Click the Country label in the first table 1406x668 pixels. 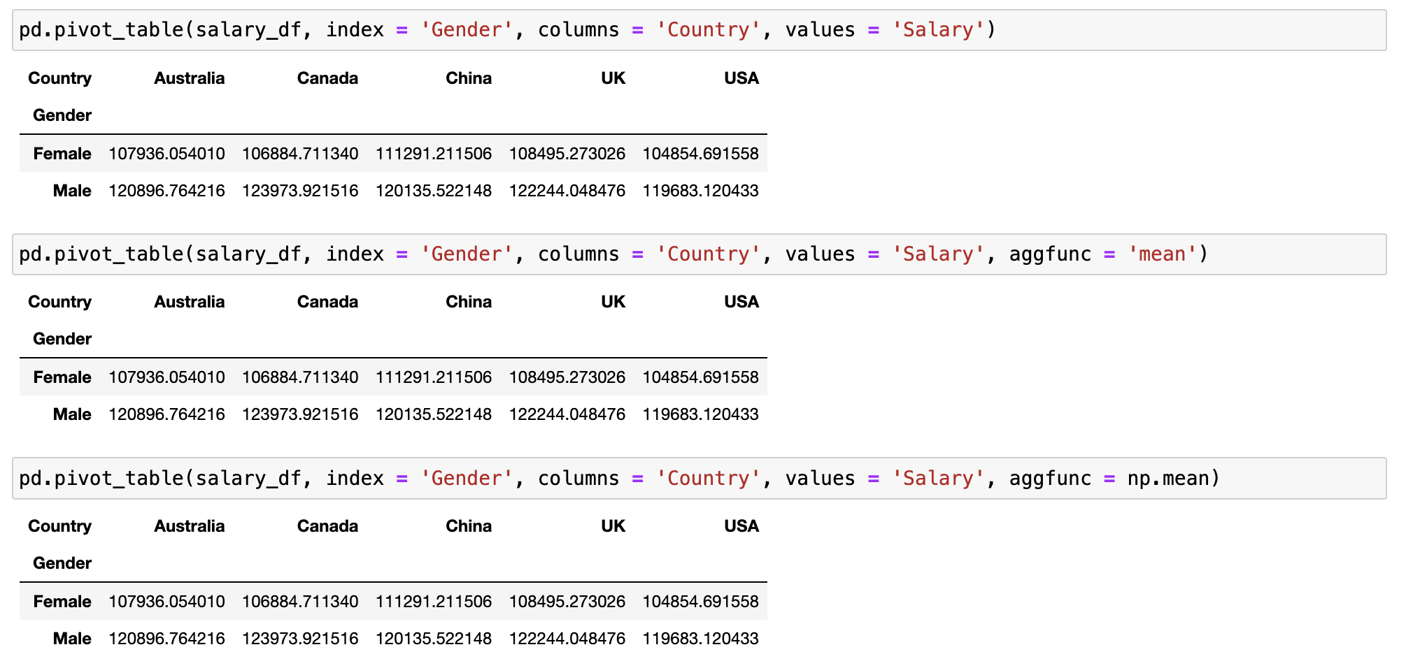(59, 78)
